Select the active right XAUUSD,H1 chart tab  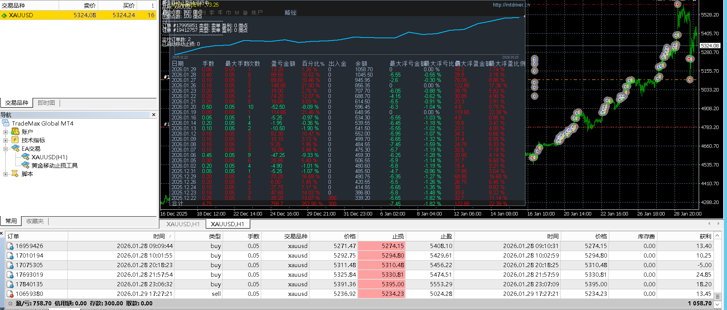[228, 224]
